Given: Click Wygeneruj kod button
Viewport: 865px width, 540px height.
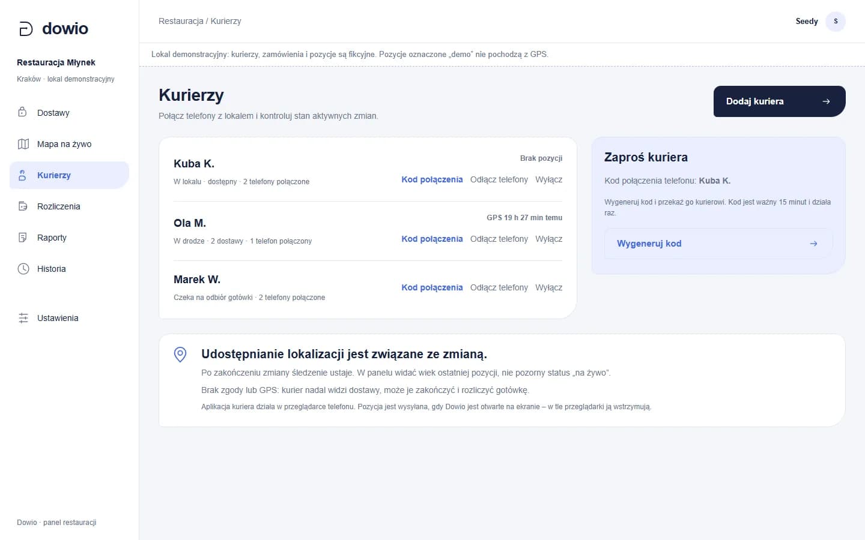Looking at the screenshot, I should click(x=718, y=244).
